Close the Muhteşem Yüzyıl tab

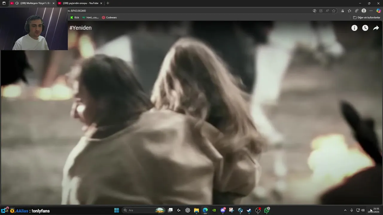tap(54, 3)
